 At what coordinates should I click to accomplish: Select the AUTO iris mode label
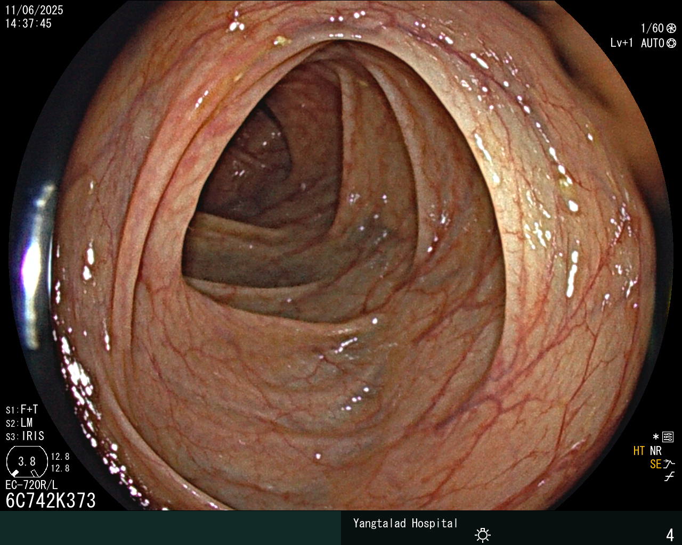point(653,43)
